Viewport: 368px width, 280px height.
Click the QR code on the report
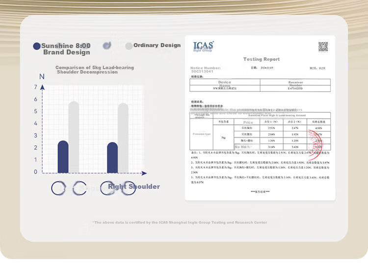[x=323, y=47]
